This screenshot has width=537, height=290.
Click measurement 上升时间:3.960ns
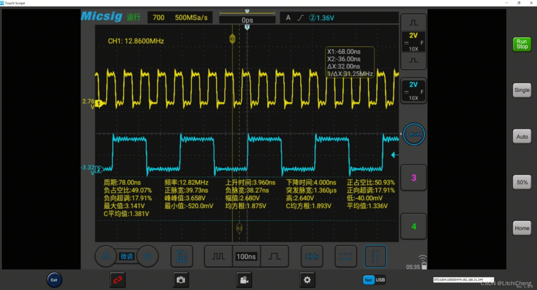coord(250,183)
